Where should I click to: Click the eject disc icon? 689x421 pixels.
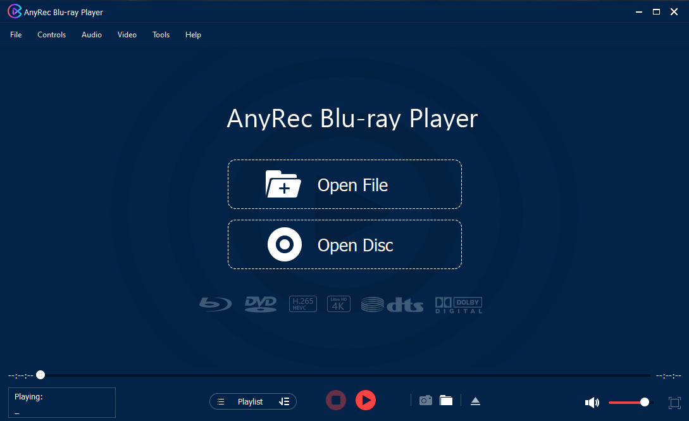pos(475,401)
